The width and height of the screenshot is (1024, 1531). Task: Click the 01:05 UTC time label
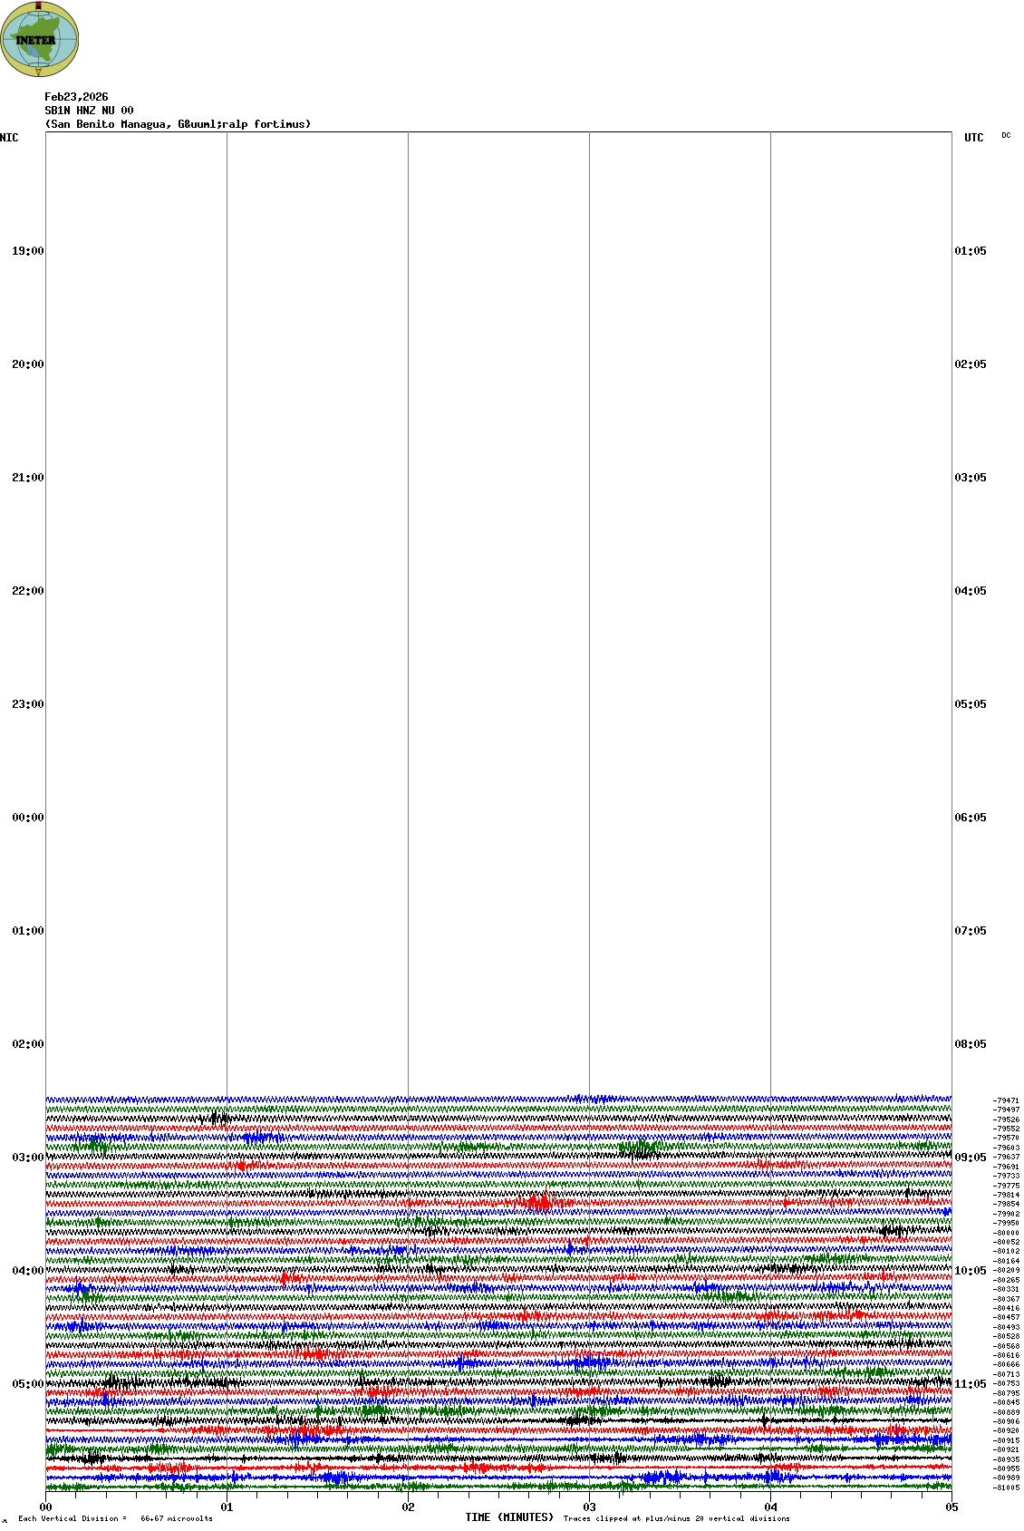coord(970,251)
